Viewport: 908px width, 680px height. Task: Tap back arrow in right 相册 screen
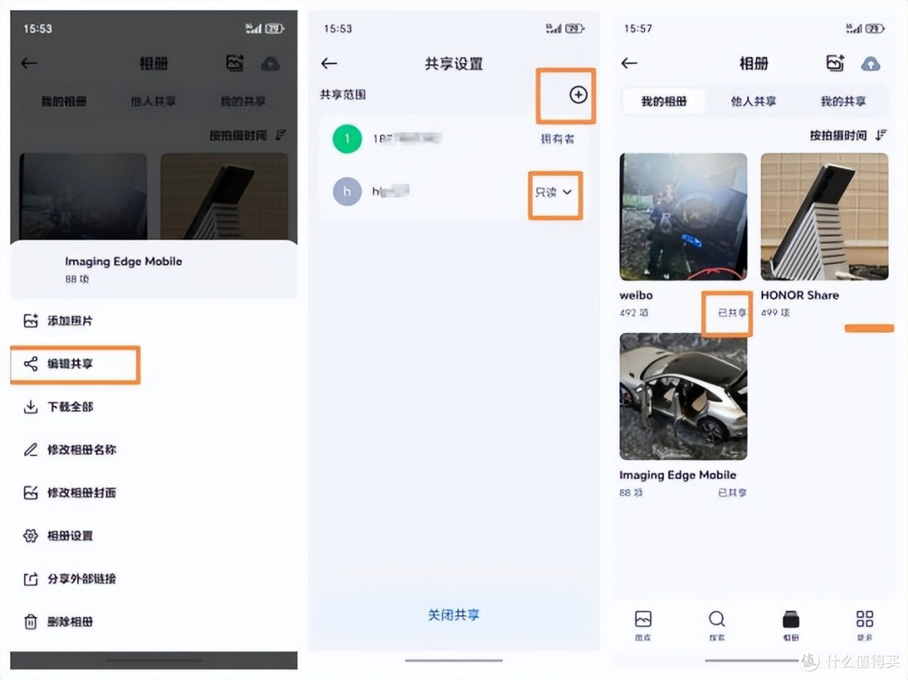point(630,63)
